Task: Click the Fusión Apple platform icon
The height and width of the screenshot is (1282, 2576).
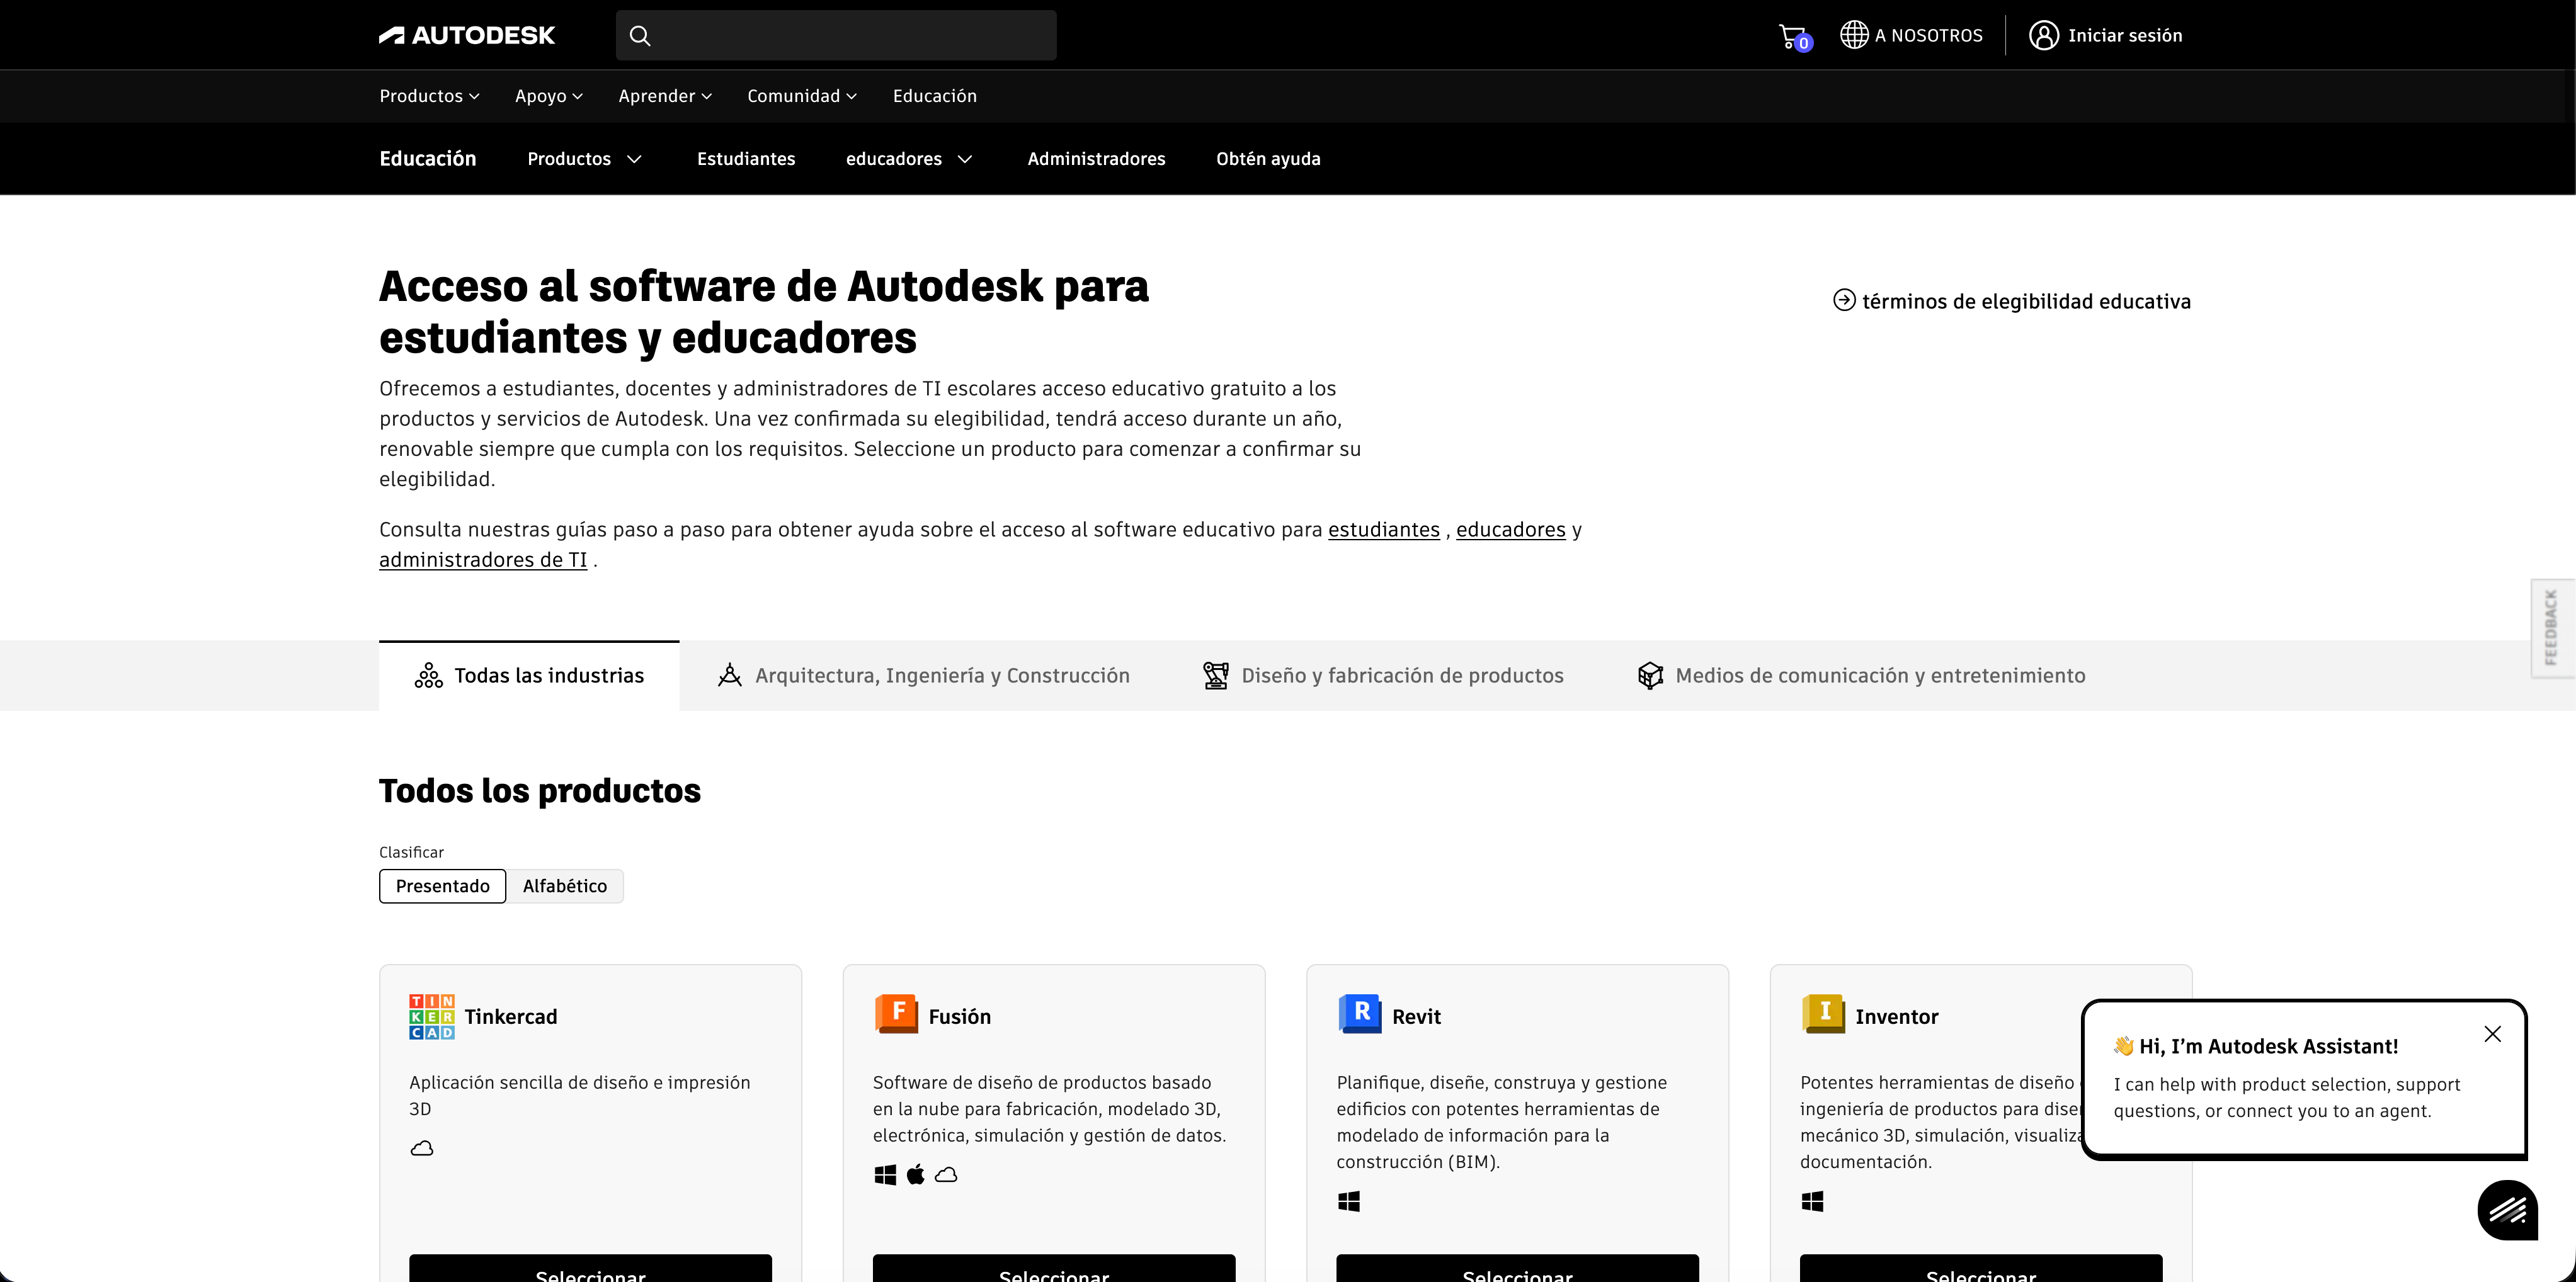Action: [x=915, y=1174]
